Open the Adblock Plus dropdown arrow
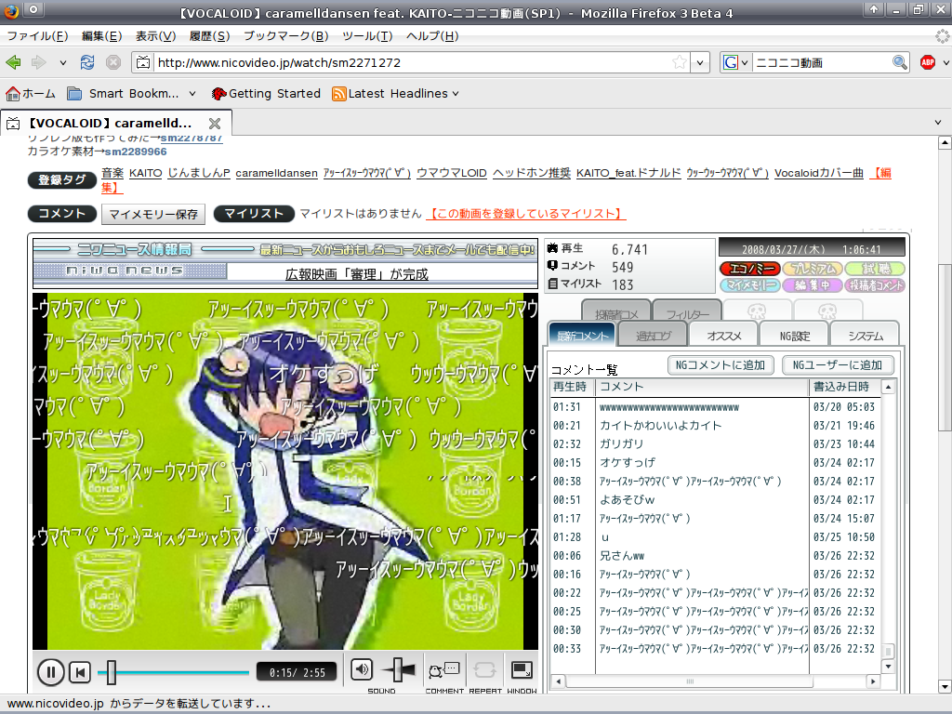This screenshot has width=952, height=714. [x=945, y=62]
